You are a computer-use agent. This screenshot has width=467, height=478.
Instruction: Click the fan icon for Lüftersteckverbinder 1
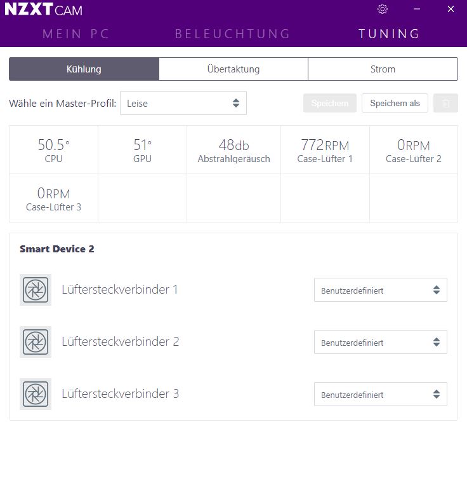[36, 290]
